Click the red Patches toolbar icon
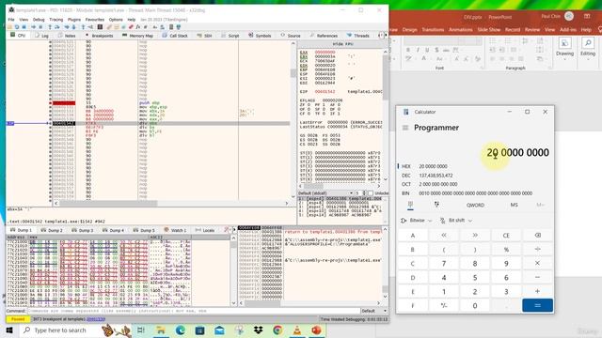This screenshot has height=338, width=602. tap(131, 27)
